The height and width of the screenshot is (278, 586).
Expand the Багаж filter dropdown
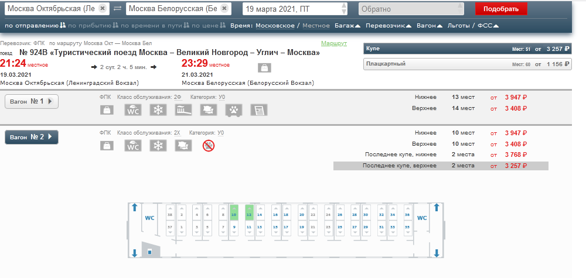click(x=347, y=26)
